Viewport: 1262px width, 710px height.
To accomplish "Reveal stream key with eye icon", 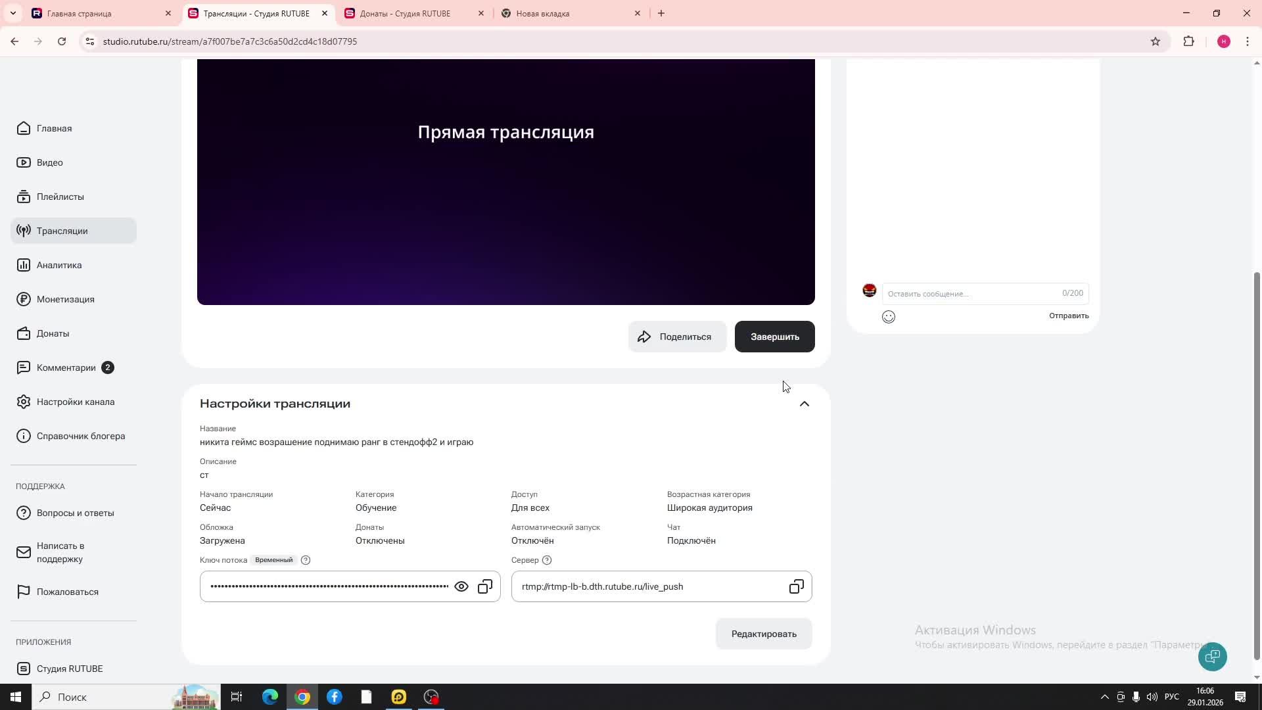I will (x=461, y=586).
